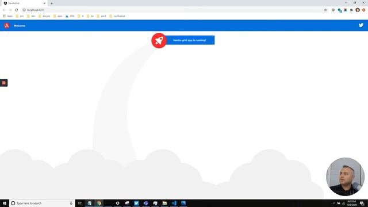Image resolution: width=368 pixels, height=207 pixels.
Task: Open the confluence bookmark folder
Action: [x=117, y=16]
